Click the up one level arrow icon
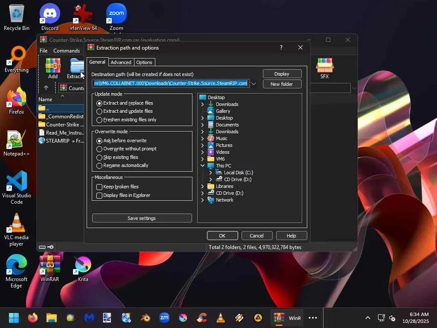Screen dimensions: 437x328 [46, 88]
